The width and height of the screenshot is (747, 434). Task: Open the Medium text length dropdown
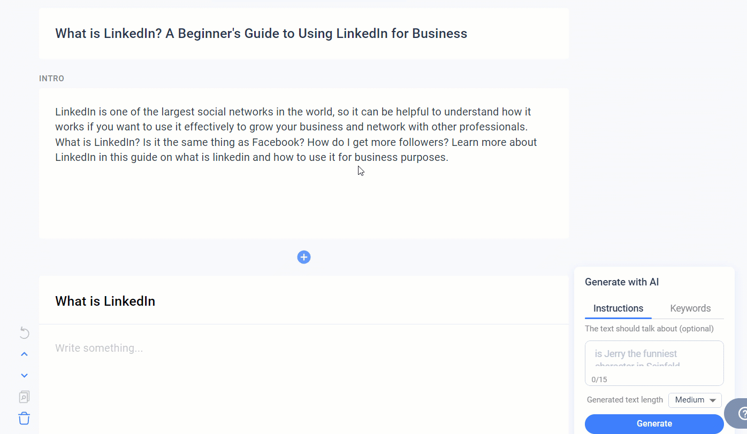[x=695, y=400]
